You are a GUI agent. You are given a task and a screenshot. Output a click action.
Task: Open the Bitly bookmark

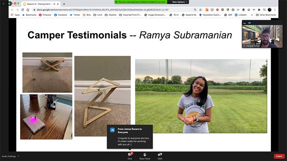[x=87, y=15]
